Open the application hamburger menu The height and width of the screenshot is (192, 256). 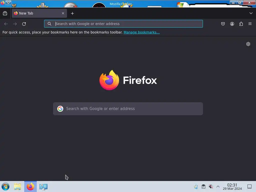[250, 24]
